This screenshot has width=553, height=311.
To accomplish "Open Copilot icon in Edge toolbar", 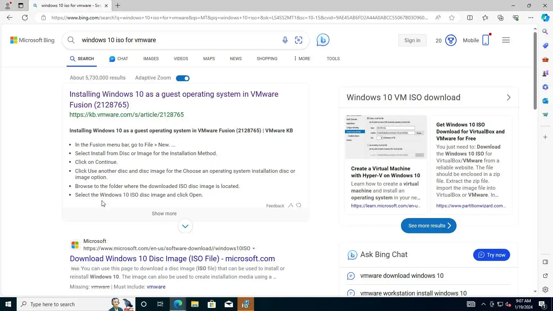I will 545,18.
